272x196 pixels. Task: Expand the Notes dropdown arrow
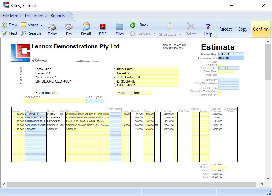(41, 25)
